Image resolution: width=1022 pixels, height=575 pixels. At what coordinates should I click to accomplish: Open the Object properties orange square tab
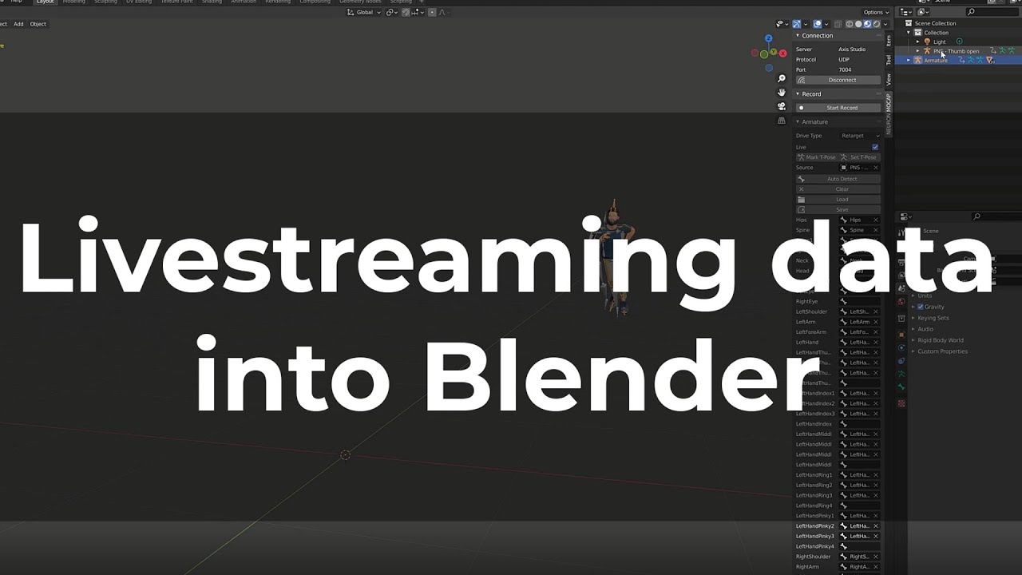[x=901, y=334]
